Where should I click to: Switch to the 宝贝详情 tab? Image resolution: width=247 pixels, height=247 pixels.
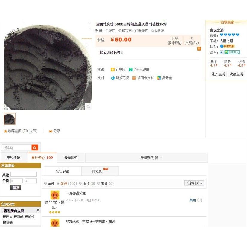[13, 158]
